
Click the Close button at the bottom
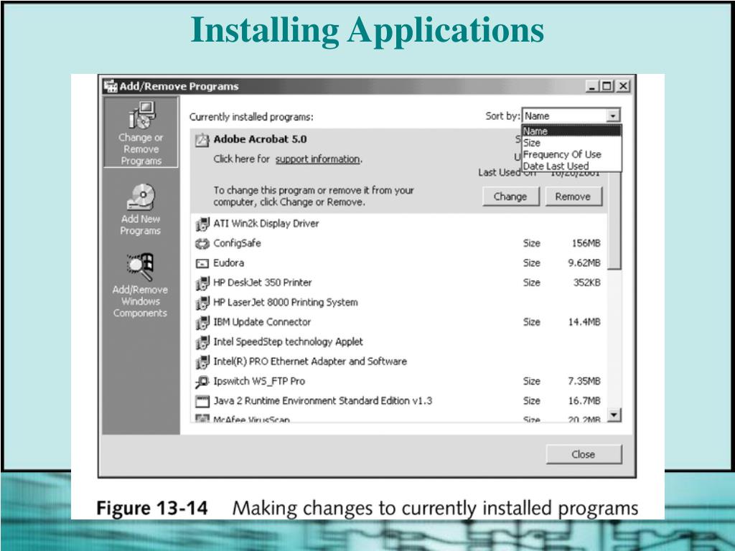click(x=584, y=454)
